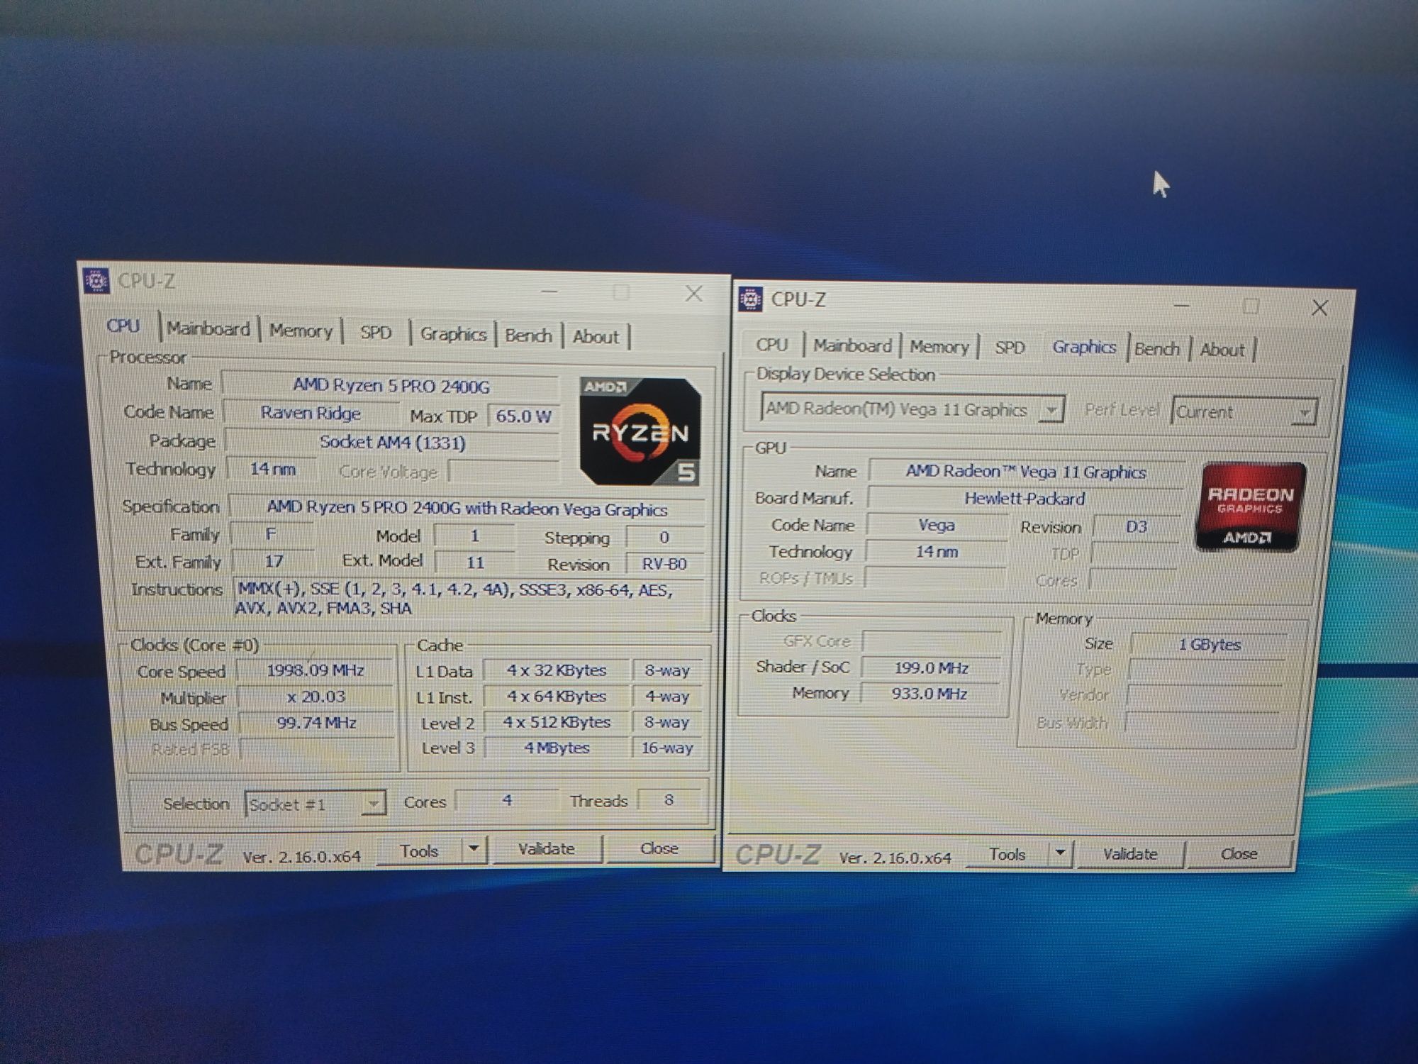Click CPU-Z app icon in left window title bar
This screenshot has width=1418, height=1064.
point(96,280)
